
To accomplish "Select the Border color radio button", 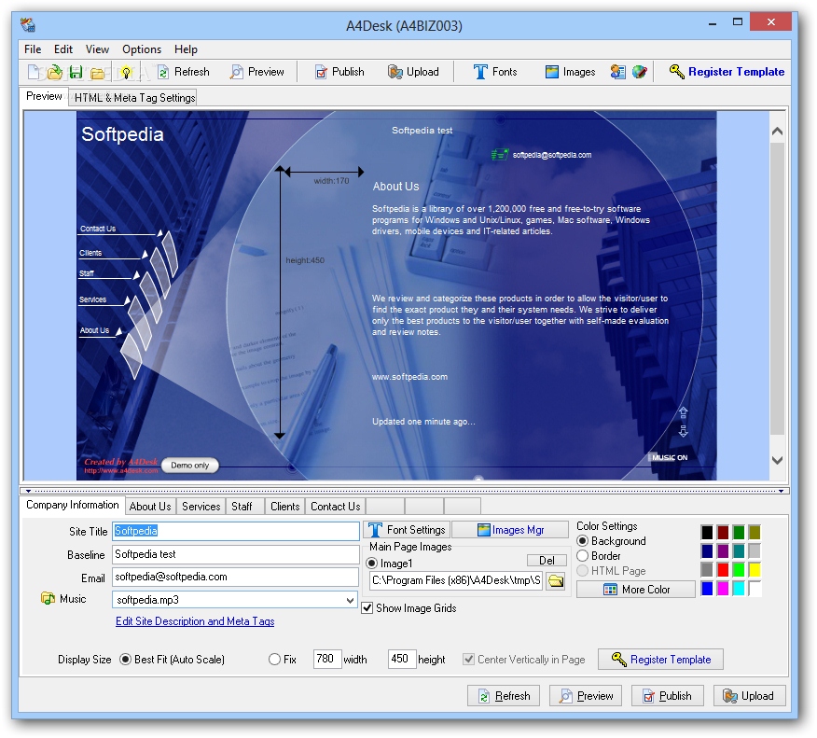I will 583,555.
